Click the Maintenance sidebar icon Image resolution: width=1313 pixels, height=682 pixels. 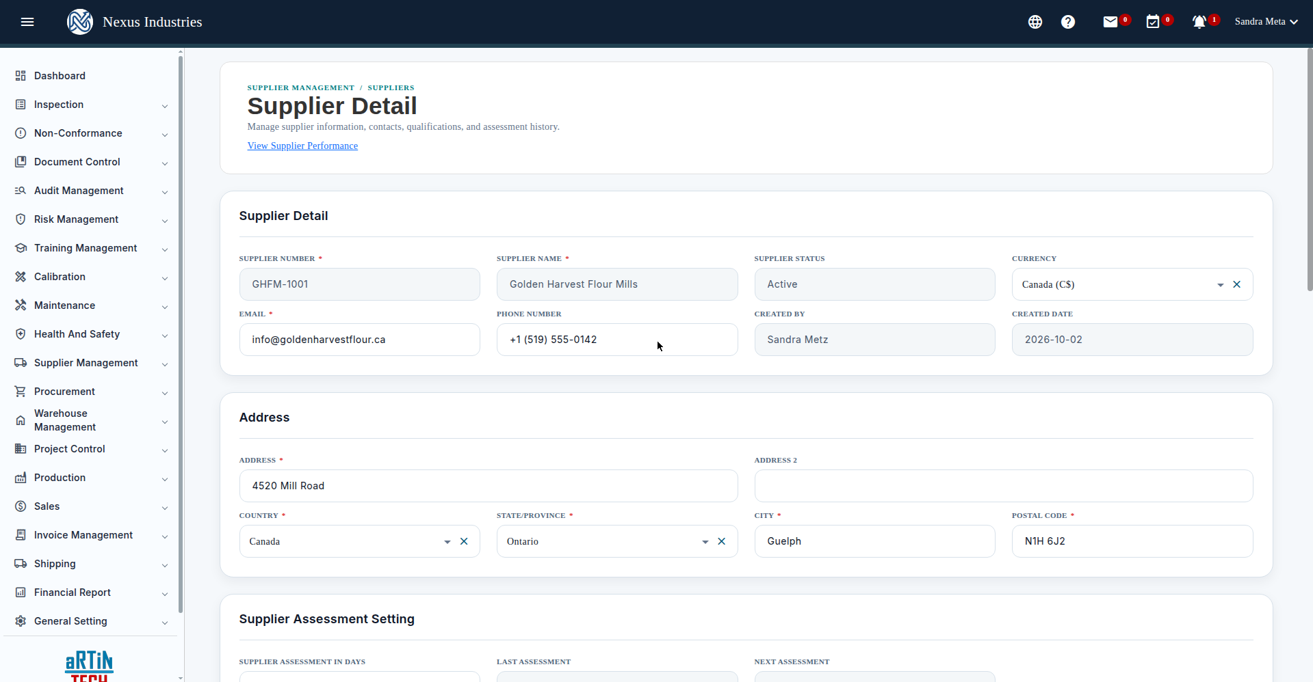21,305
